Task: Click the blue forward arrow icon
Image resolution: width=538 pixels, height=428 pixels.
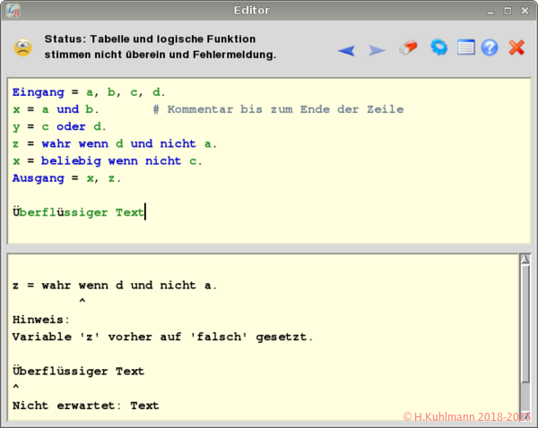Action: point(377,50)
